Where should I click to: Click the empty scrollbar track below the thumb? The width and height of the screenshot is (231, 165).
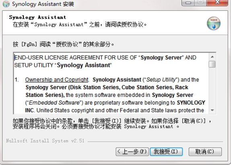click(212, 87)
